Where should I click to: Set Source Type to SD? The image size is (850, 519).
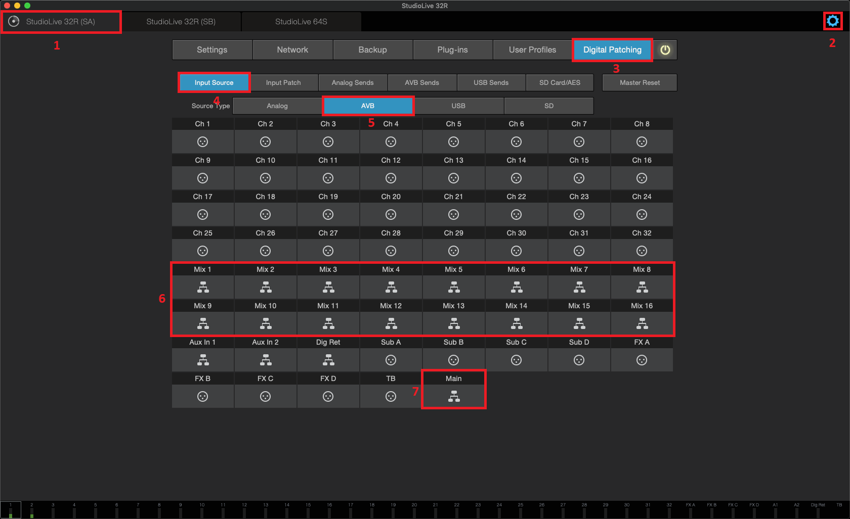click(x=549, y=106)
